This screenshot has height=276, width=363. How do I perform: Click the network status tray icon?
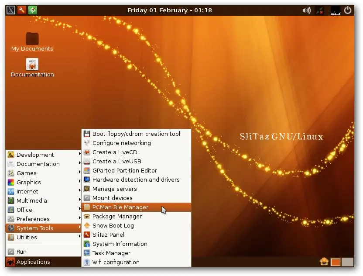point(320,10)
